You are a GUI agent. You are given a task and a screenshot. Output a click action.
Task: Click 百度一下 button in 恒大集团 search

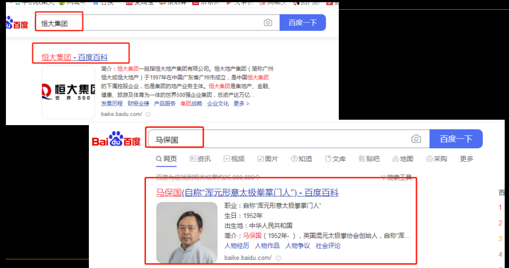click(303, 23)
